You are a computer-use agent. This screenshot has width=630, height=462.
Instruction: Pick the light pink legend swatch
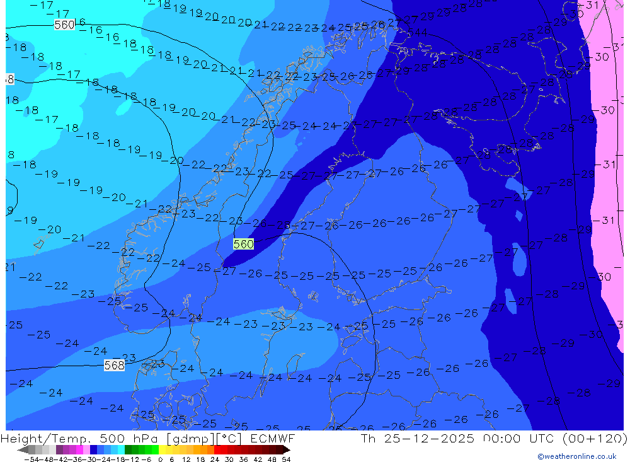point(86,450)
